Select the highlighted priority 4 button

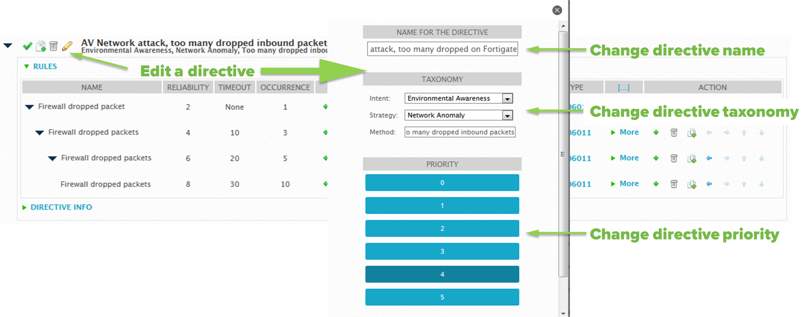tap(442, 274)
